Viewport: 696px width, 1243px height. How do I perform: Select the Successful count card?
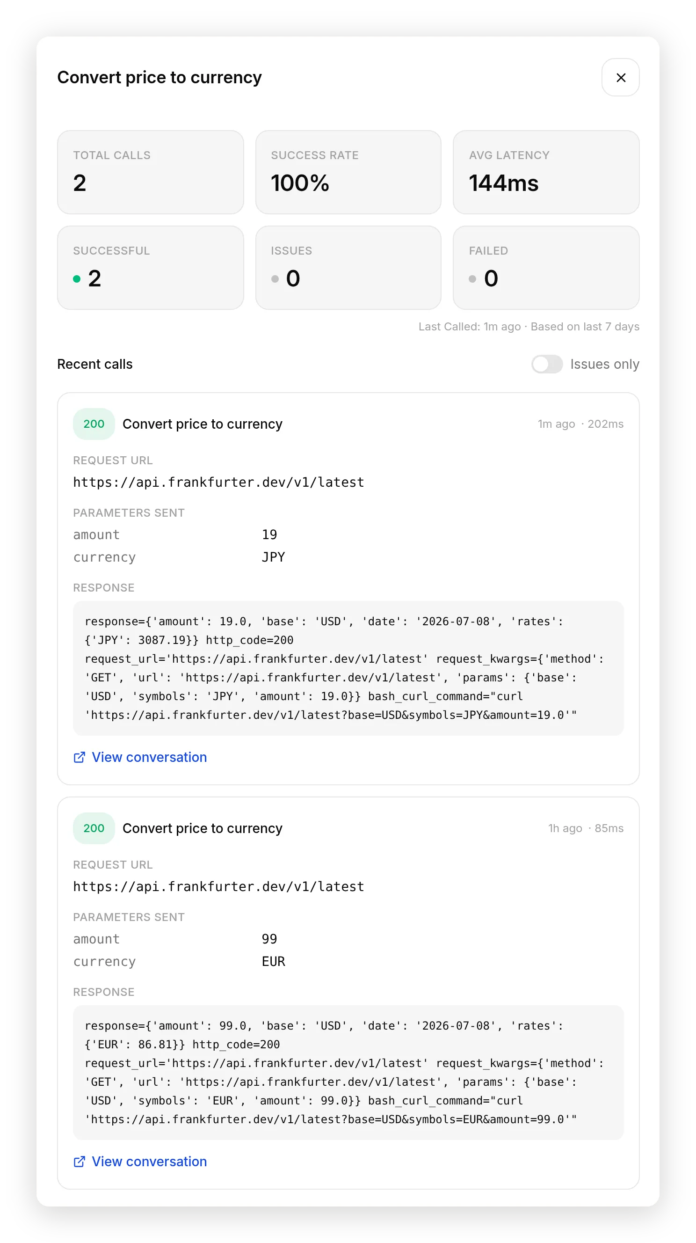[151, 268]
